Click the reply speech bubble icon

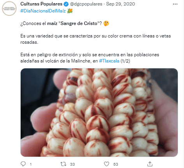23,164
